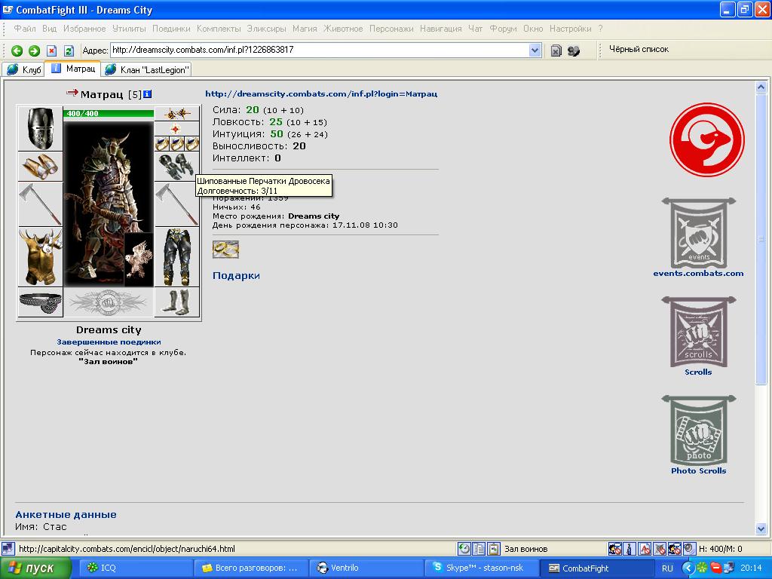Toggle the blocked text 'A' icon in status bar

point(645,549)
